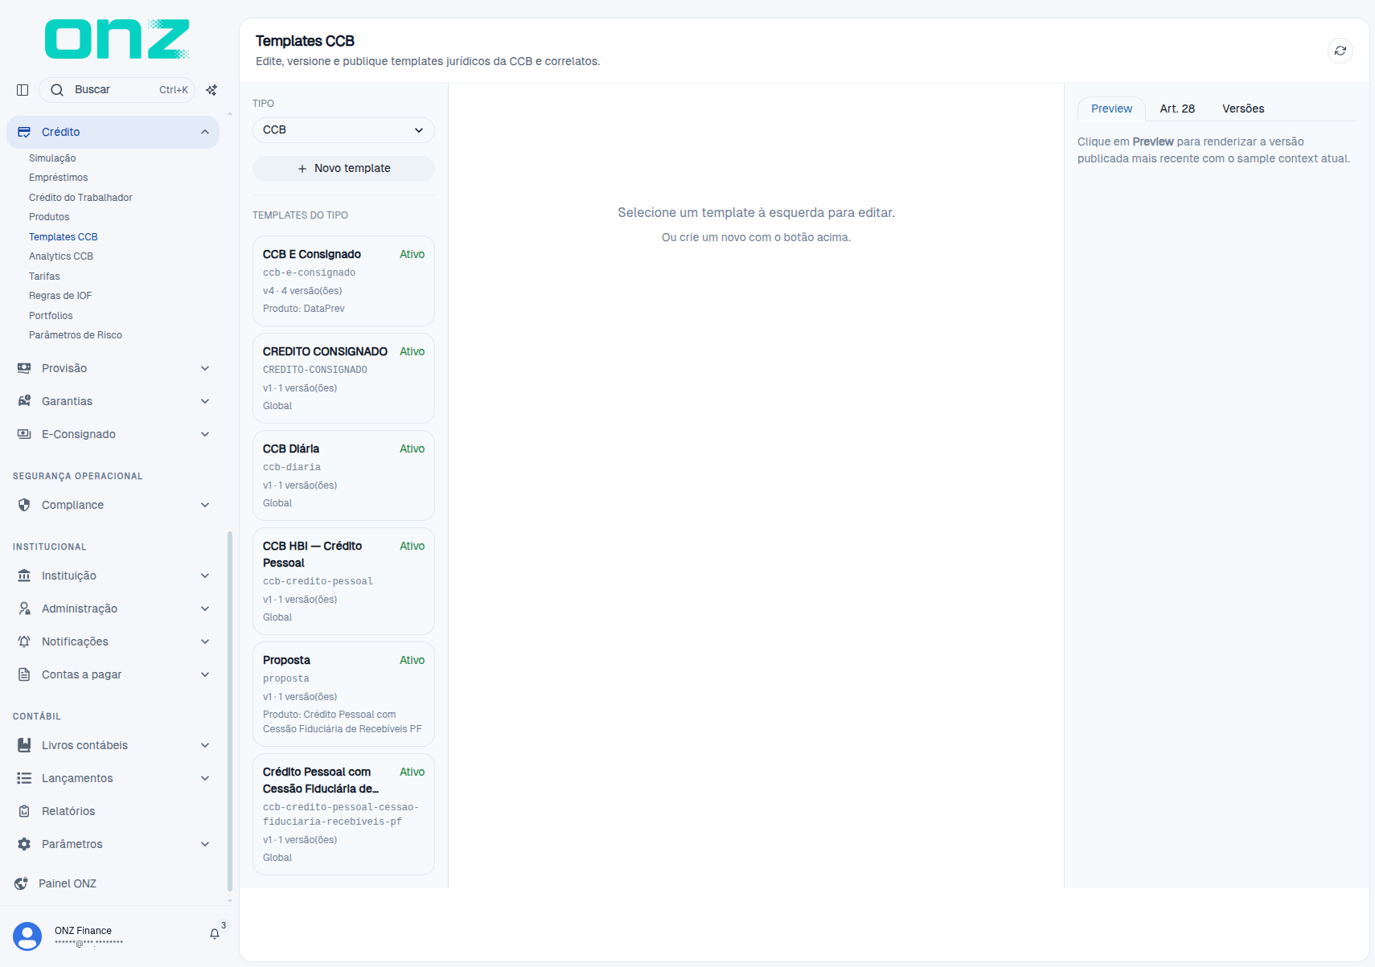Select the CCB Diária template card
This screenshot has height=967, width=1375.
click(343, 475)
